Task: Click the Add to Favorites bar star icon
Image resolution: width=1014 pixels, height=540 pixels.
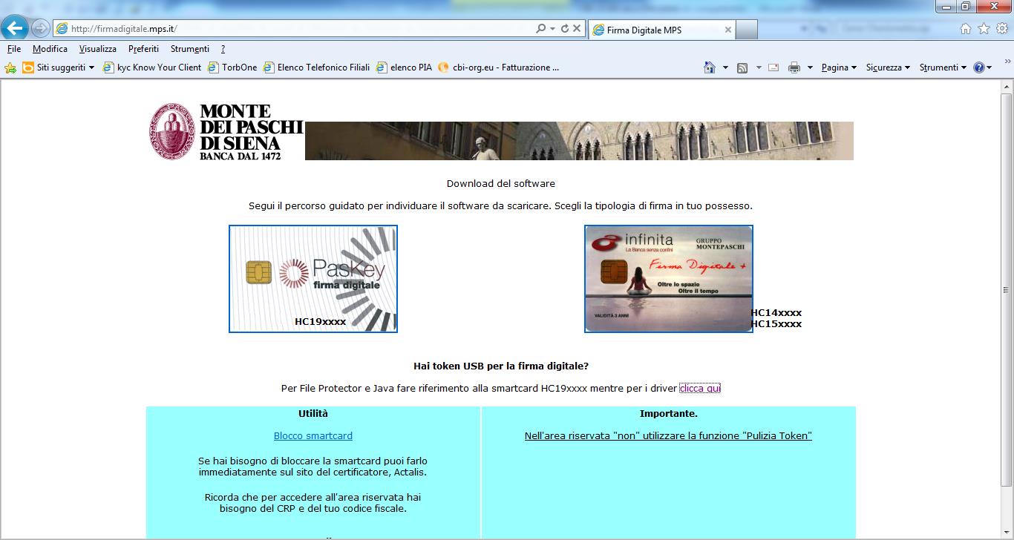Action: (10, 67)
